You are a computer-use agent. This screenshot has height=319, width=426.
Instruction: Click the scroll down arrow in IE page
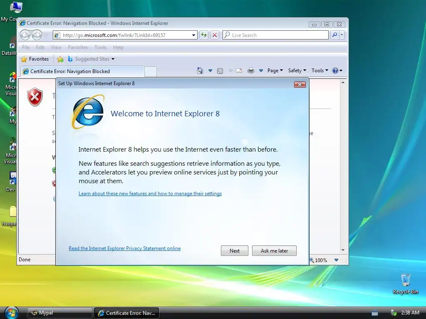(343, 250)
